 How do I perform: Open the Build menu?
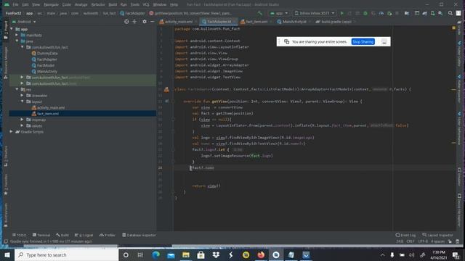click(113, 4)
